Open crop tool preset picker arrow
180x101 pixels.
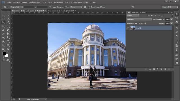click(8, 7)
